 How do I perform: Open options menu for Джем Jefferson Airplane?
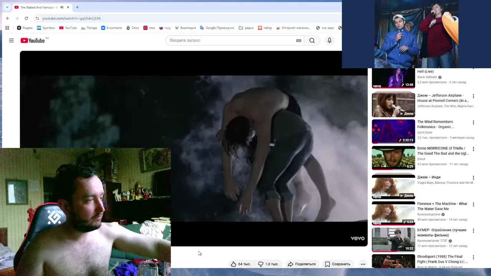[x=473, y=96]
